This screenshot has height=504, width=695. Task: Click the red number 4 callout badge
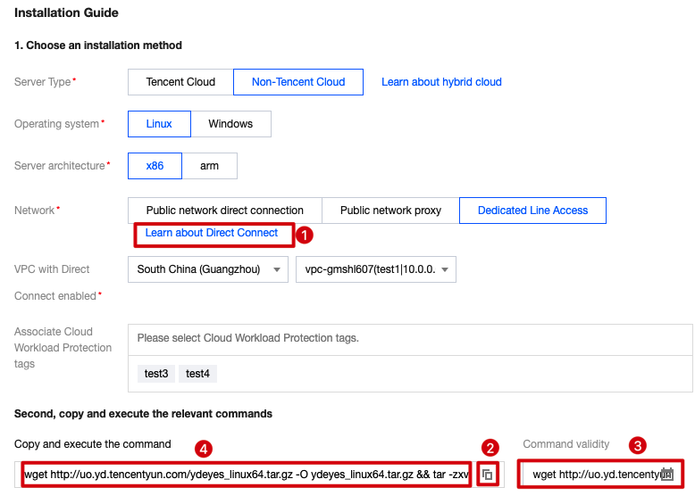(205, 448)
